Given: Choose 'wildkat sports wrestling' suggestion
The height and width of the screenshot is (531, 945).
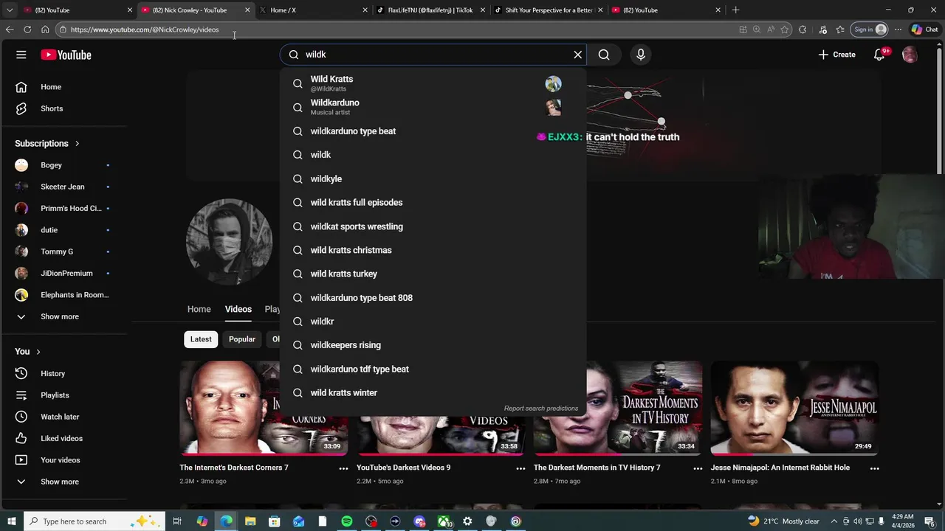Looking at the screenshot, I should pos(433,226).
